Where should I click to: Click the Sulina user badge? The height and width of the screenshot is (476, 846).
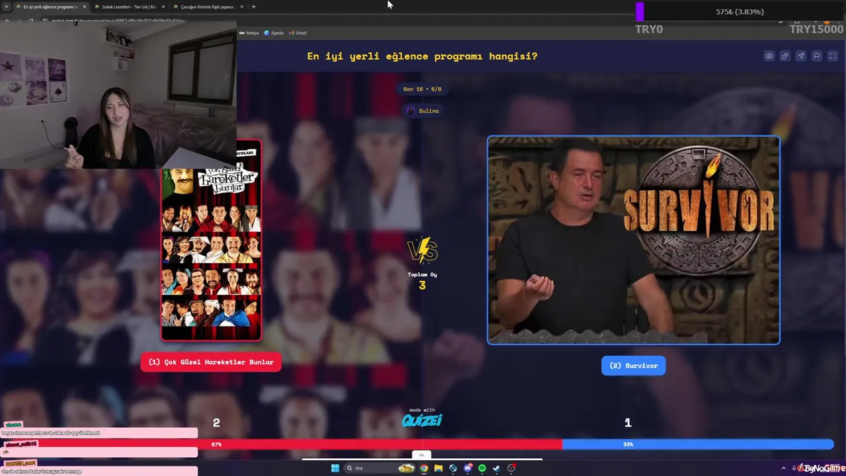coord(423,111)
